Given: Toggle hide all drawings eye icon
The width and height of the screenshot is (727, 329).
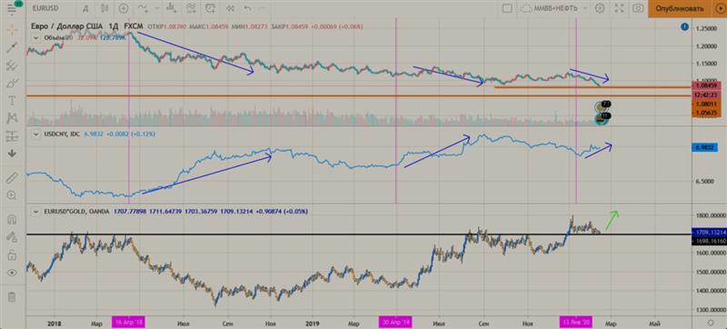Looking at the screenshot, I should (x=12, y=273).
